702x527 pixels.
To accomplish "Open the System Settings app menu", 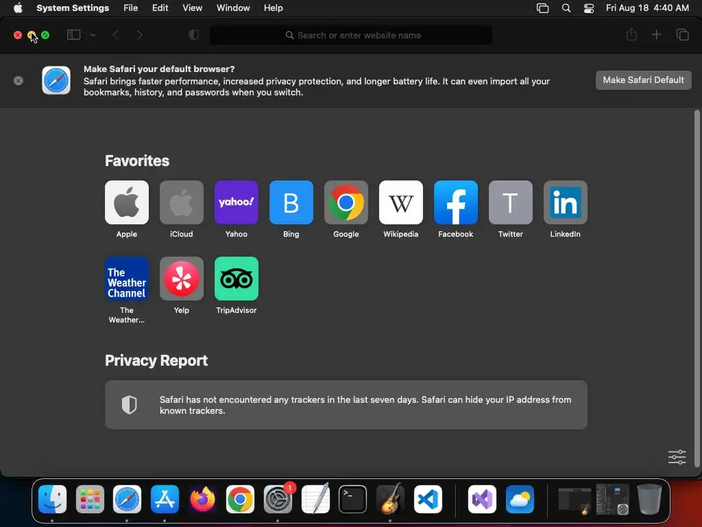I will coord(73,8).
